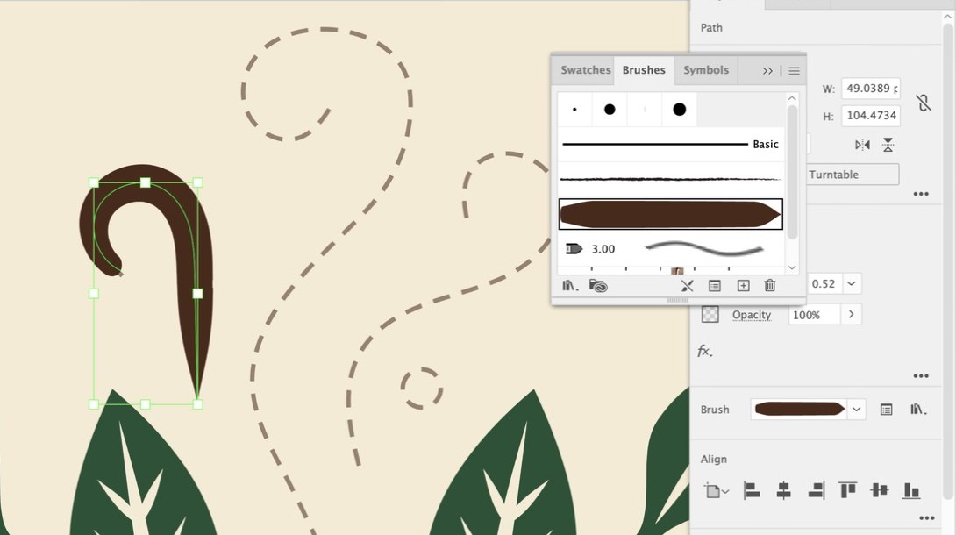Click the Opacity 100% value field

(814, 315)
